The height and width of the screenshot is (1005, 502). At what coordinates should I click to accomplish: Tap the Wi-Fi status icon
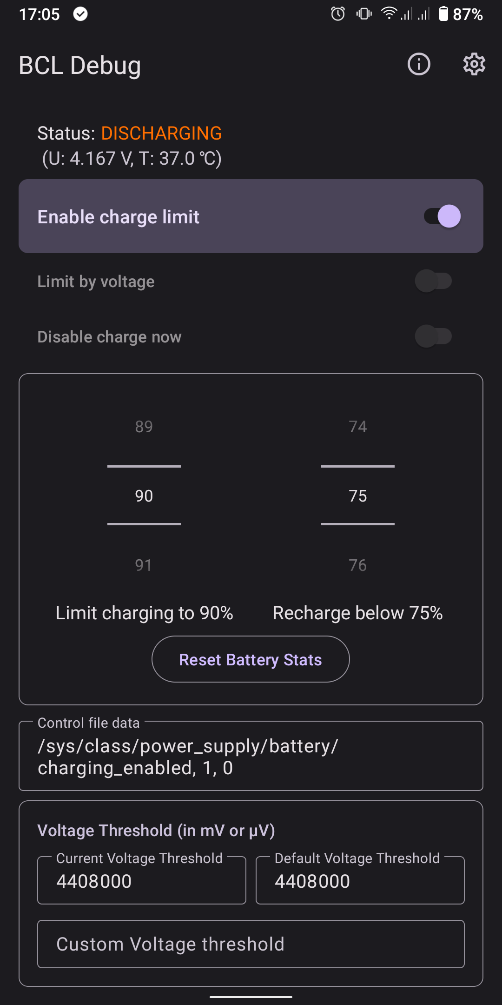click(389, 14)
